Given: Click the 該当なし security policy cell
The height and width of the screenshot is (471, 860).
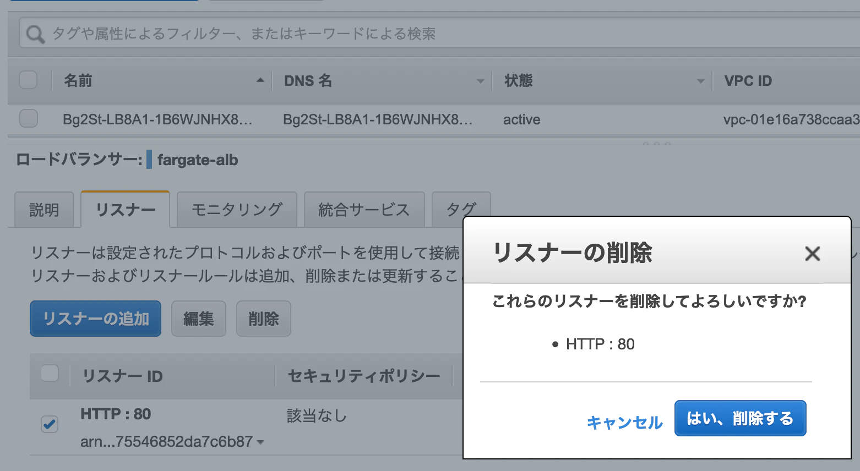Looking at the screenshot, I should click(317, 415).
